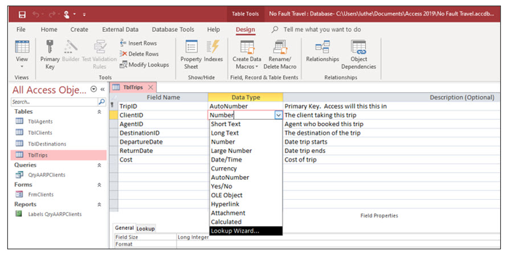Open QryAARPClients query
The width and height of the screenshot is (507, 256).
[46, 175]
